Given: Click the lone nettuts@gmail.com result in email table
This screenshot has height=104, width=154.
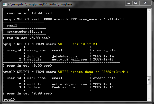Looking at the screenshot, I should (24, 32).
